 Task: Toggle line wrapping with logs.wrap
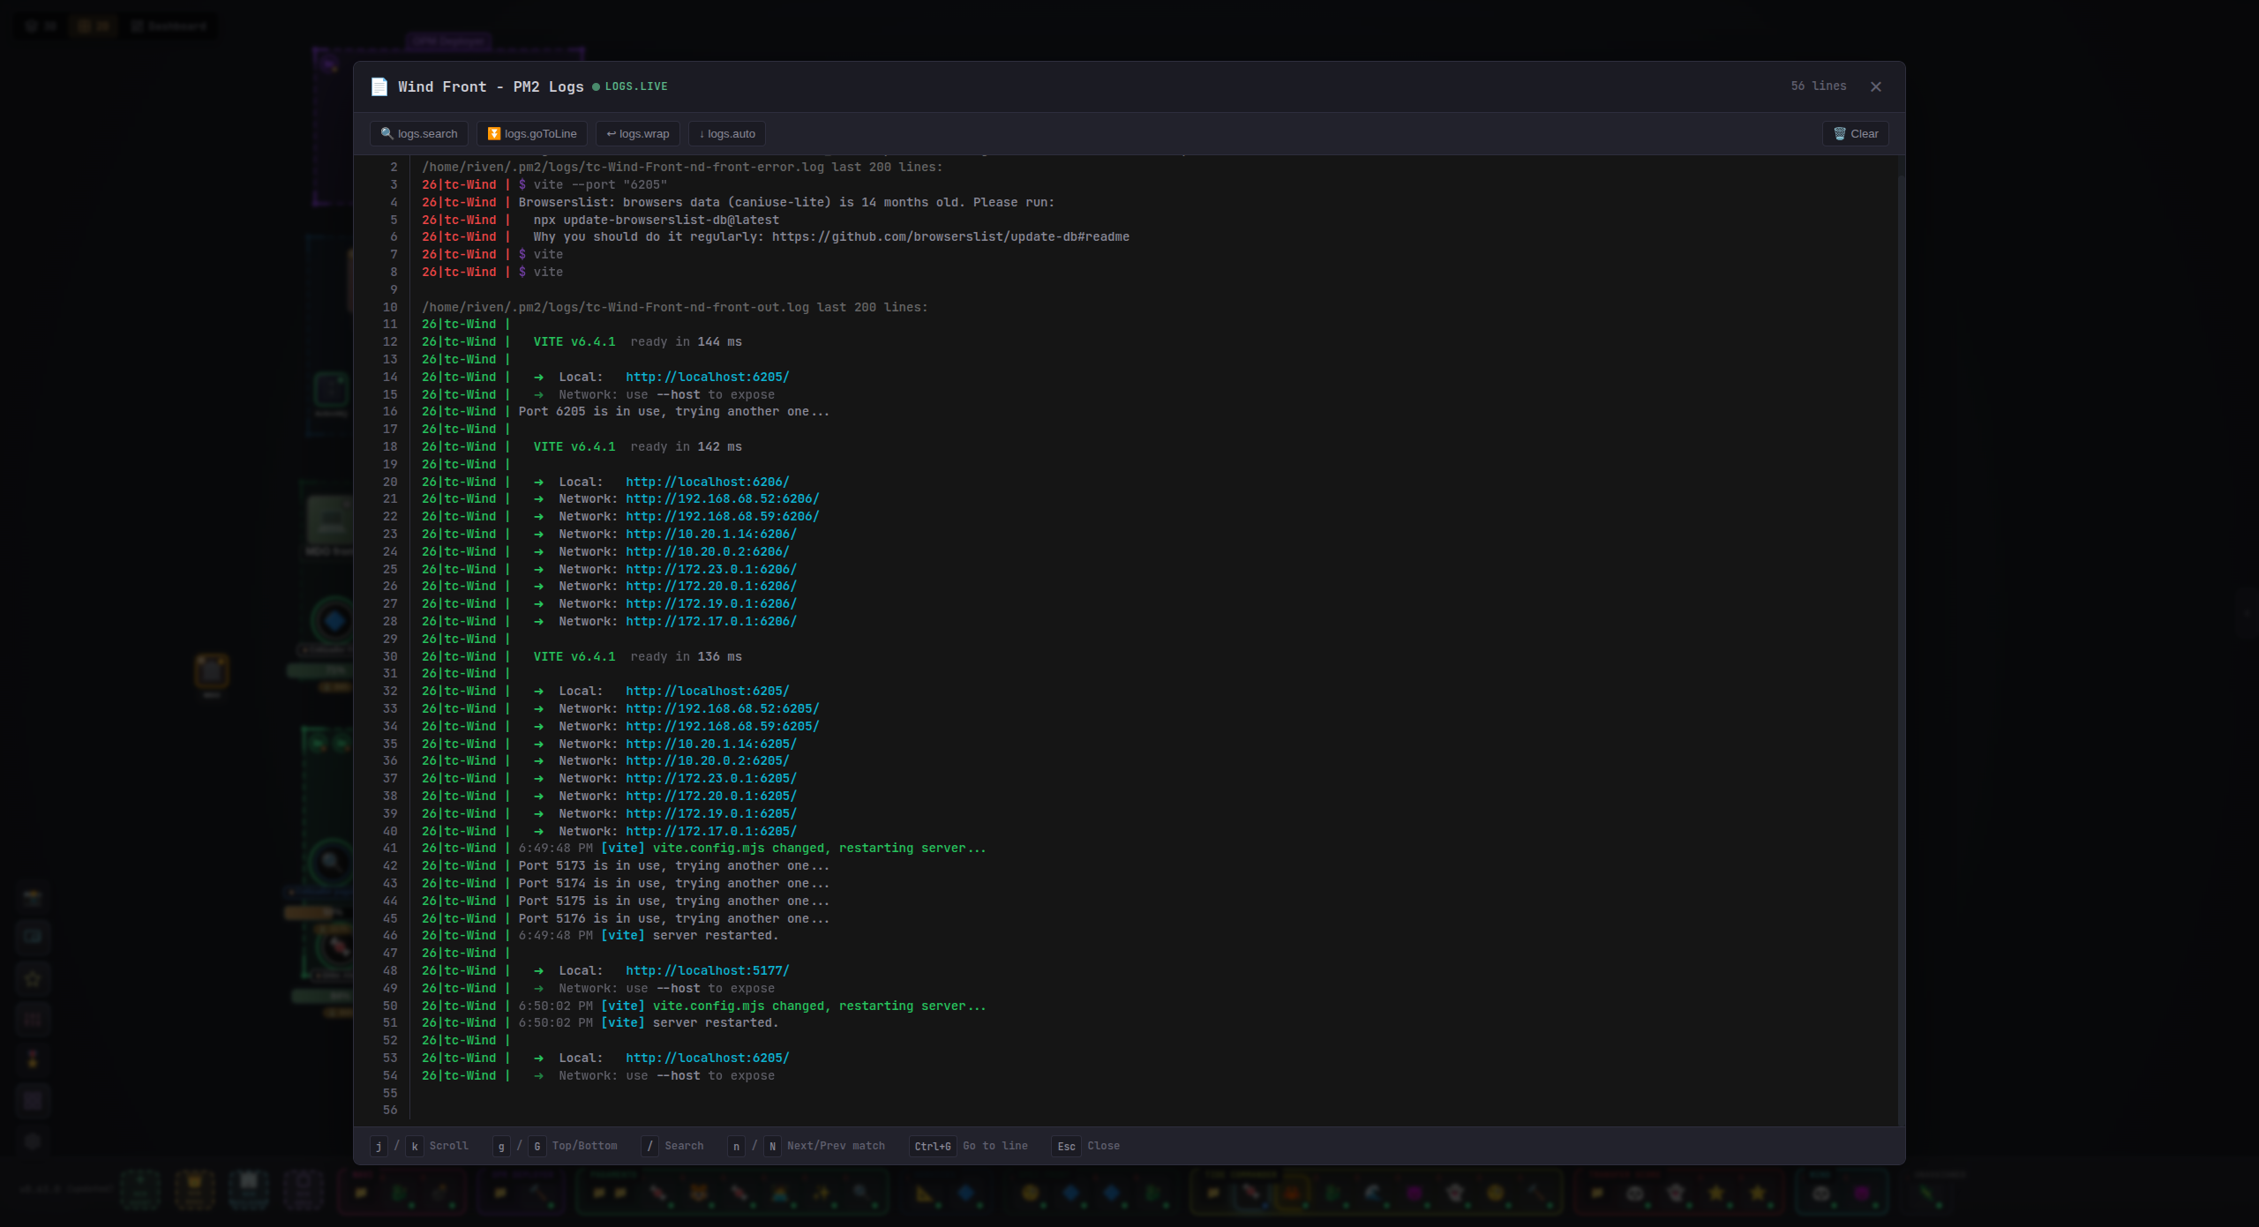(x=637, y=133)
